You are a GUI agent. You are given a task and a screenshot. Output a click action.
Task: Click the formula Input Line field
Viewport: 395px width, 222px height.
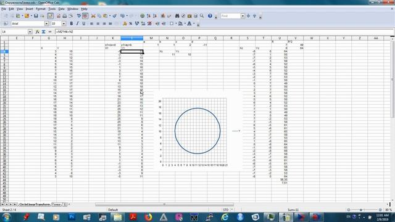point(224,31)
